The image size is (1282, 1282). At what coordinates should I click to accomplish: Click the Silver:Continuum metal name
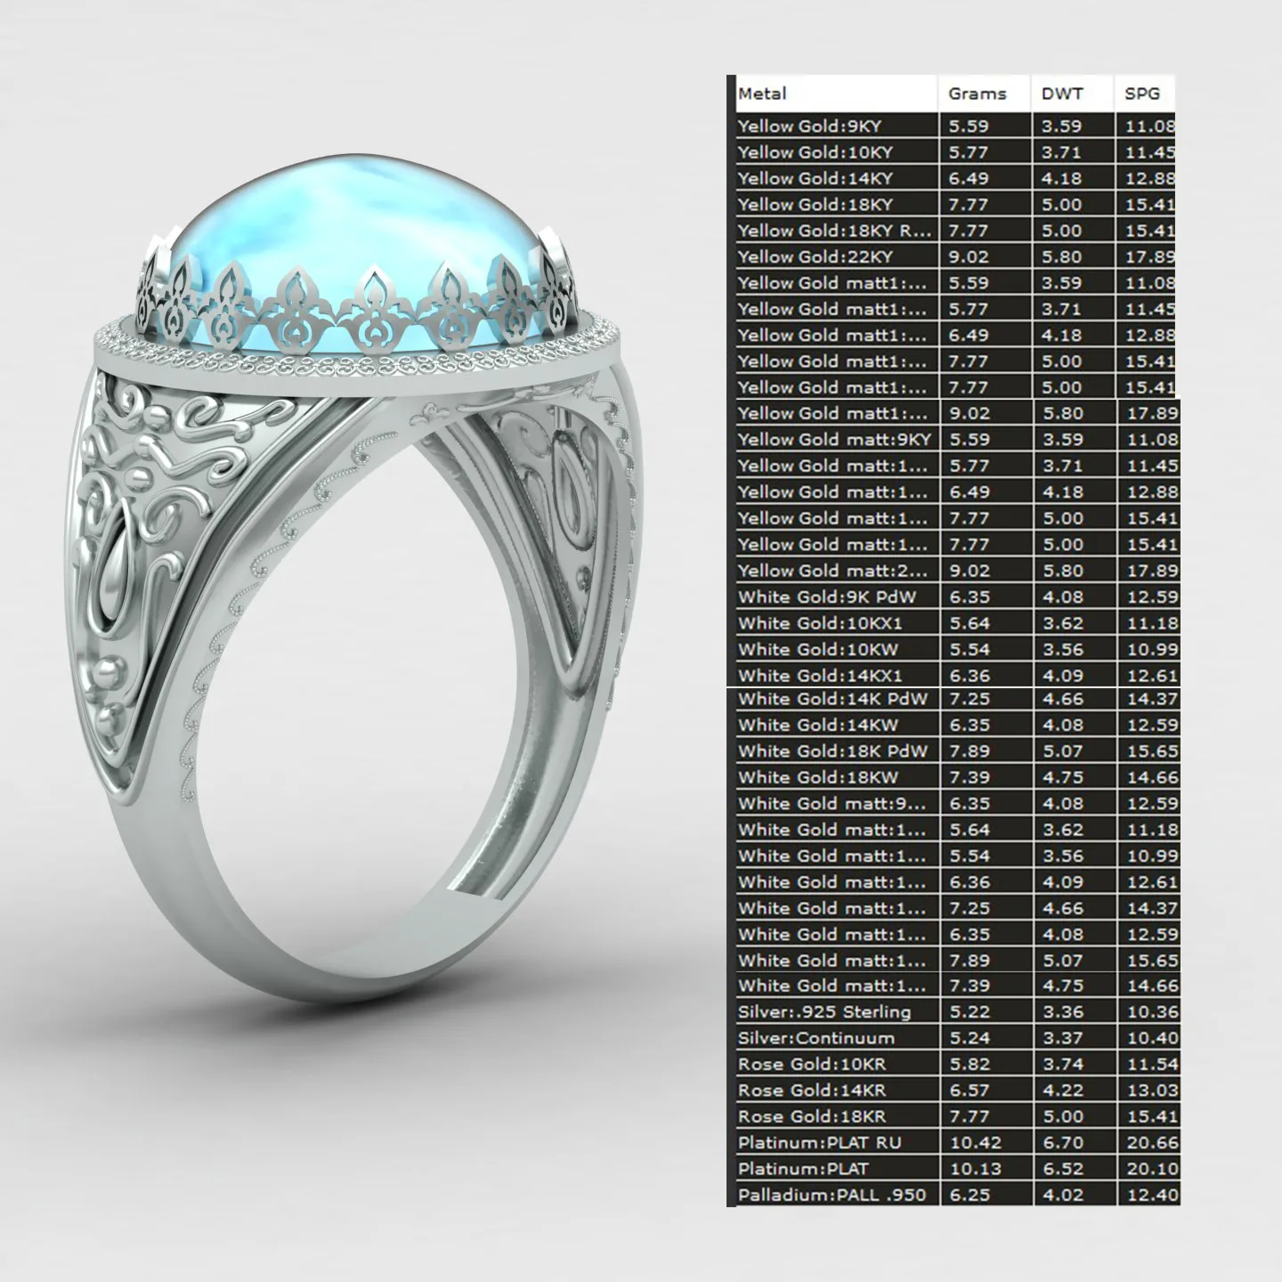(816, 1038)
